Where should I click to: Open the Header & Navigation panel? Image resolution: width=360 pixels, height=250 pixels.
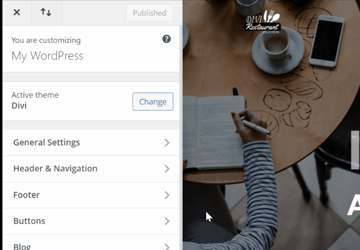pos(91,169)
